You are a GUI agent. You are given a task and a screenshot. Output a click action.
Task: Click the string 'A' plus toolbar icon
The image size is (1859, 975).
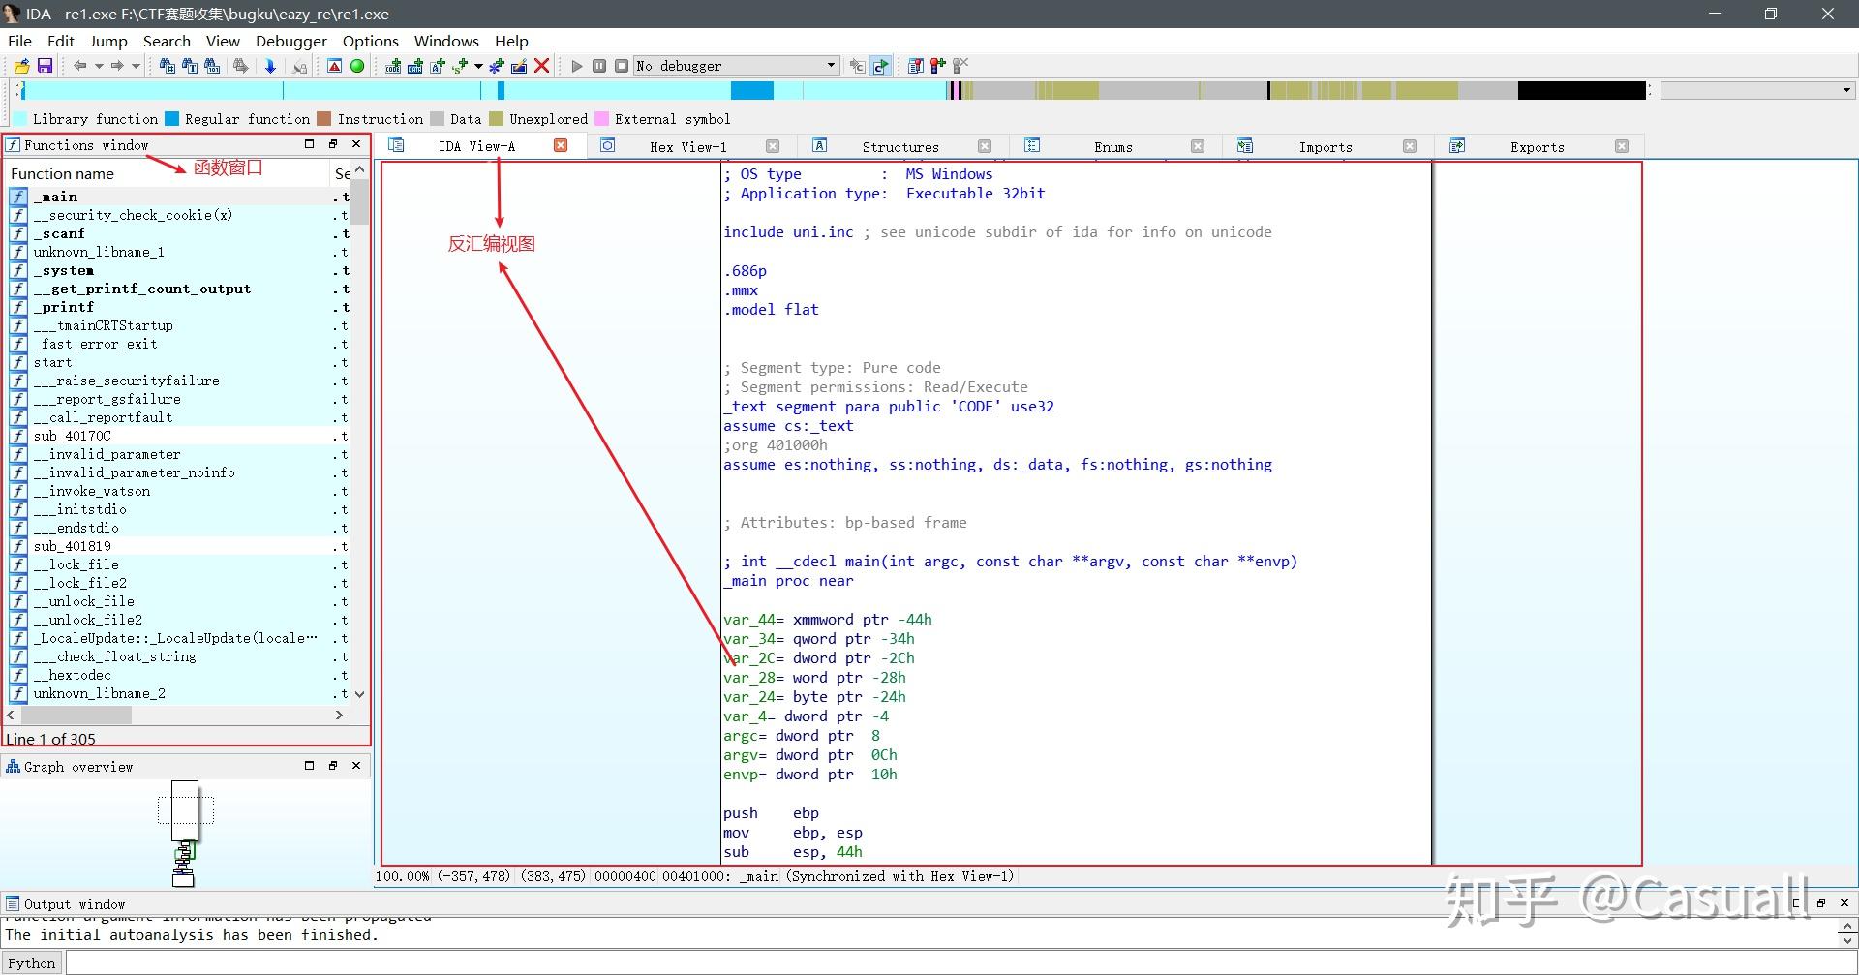coord(438,66)
